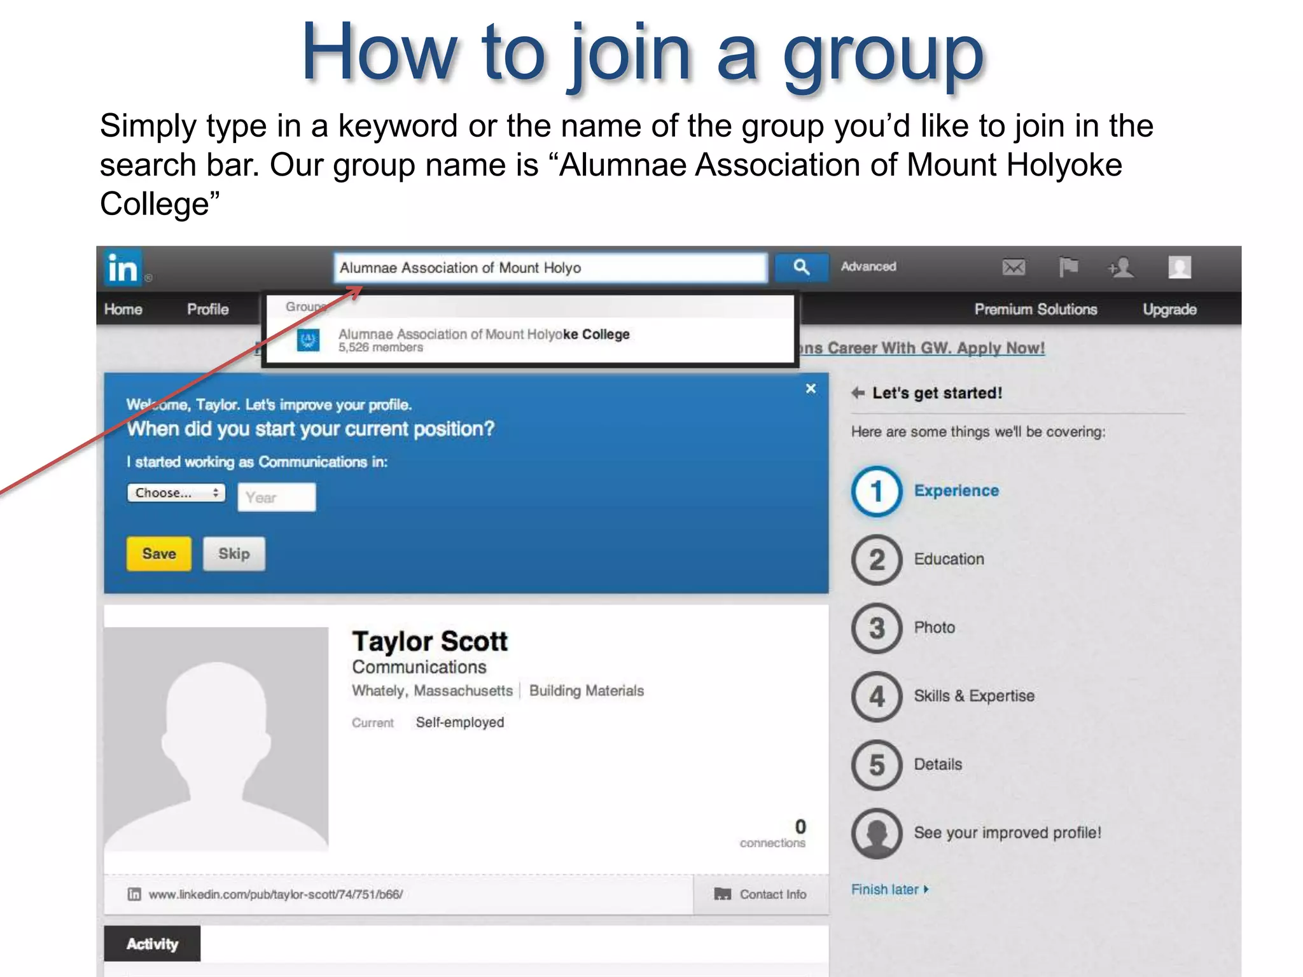Click the LinkedIn logo
Image resolution: width=1303 pixels, height=977 pixels.
click(x=123, y=267)
